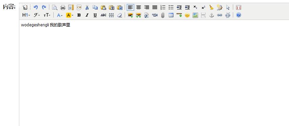Toggle underline formatting
Image resolution: width=289 pixels, height=126 pixels.
coord(95,15)
